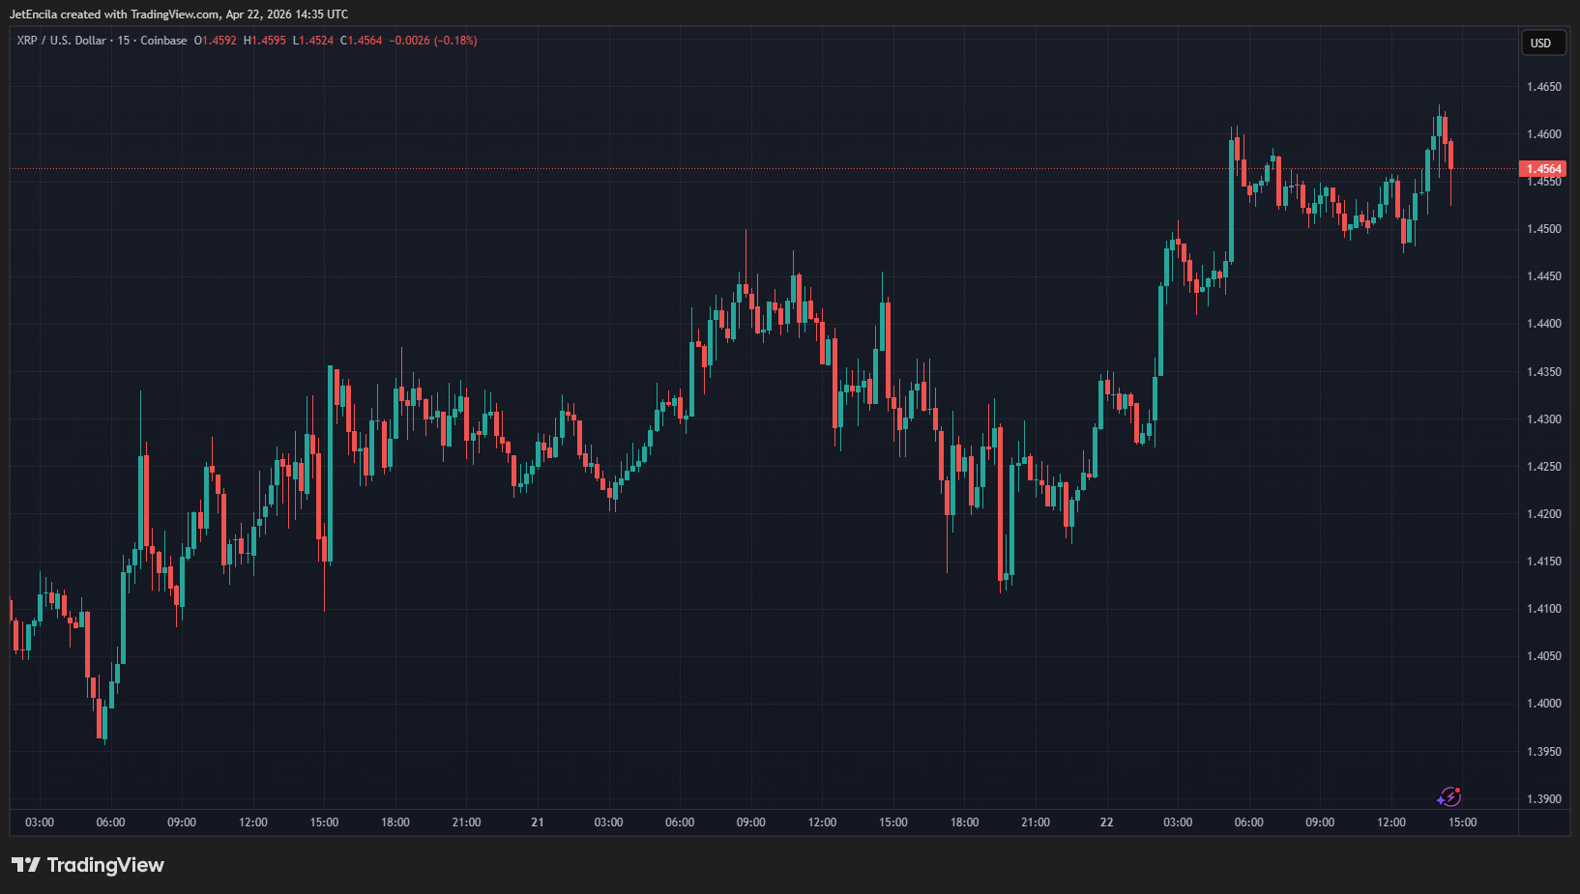Click the JetEncila created with TradingView.com caption

[179, 14]
